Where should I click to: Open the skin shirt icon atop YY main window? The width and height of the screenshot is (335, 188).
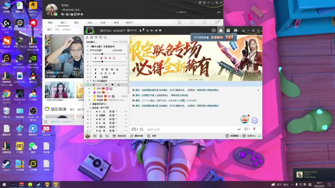click(x=204, y=3)
